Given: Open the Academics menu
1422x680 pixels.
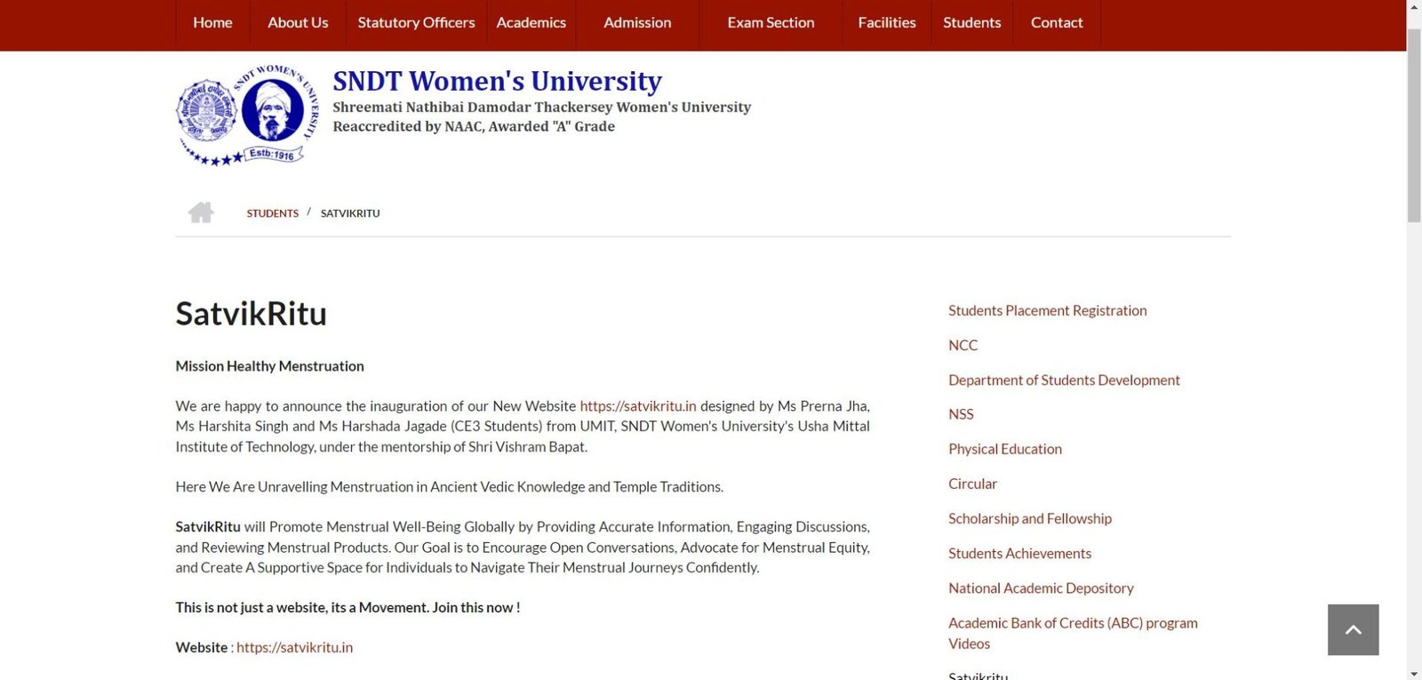Looking at the screenshot, I should tap(531, 23).
